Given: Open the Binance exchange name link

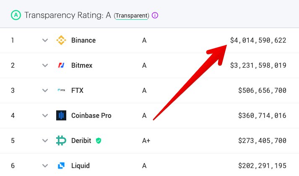Looking at the screenshot, I should click(x=83, y=40).
